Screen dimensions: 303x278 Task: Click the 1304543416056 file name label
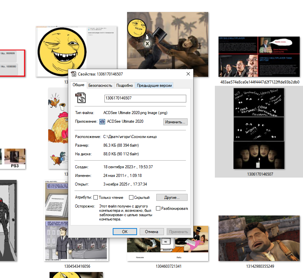tap(77, 266)
